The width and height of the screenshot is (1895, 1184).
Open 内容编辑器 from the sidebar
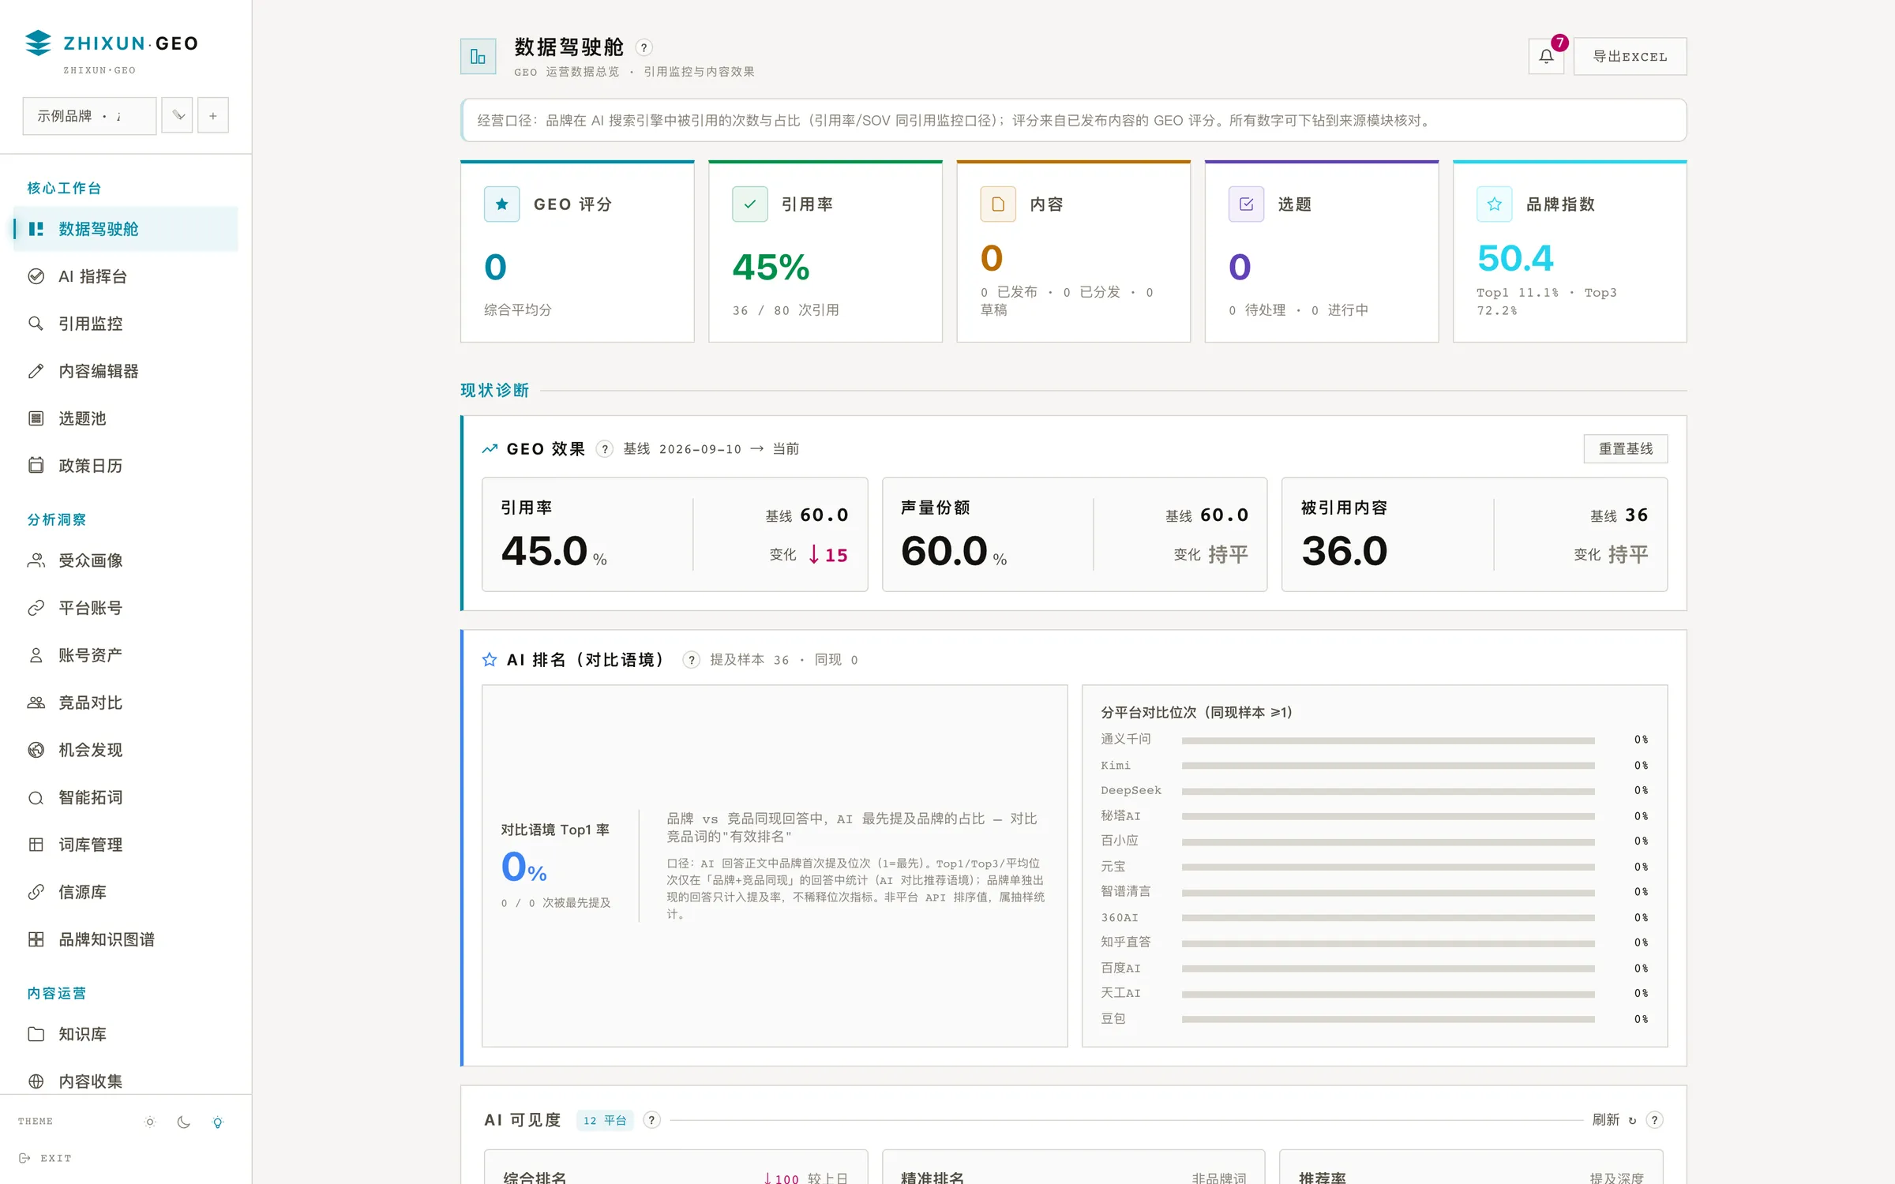tap(126, 371)
